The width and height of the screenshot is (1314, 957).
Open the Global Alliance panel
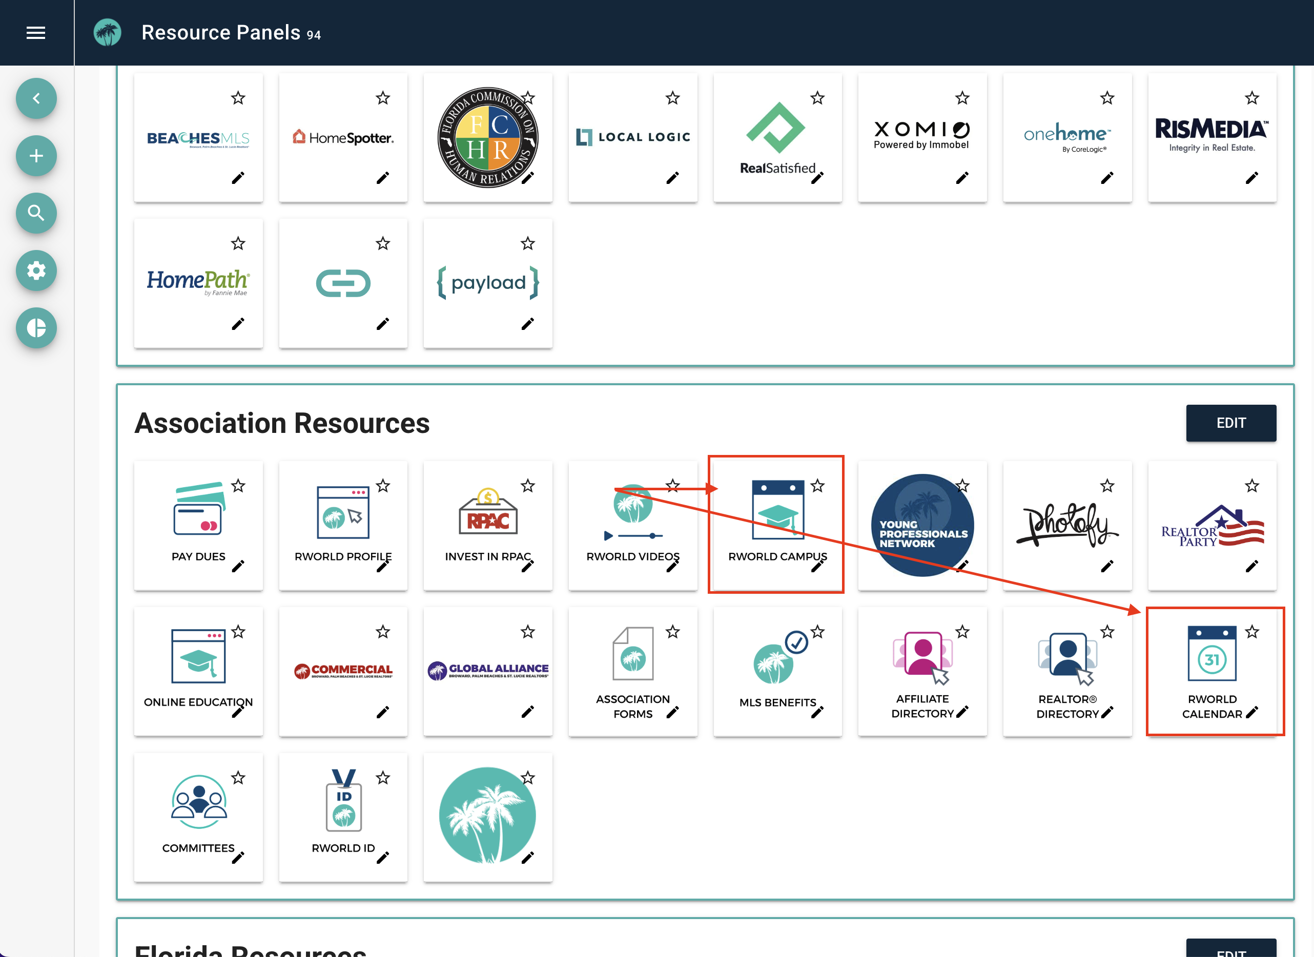click(x=488, y=672)
